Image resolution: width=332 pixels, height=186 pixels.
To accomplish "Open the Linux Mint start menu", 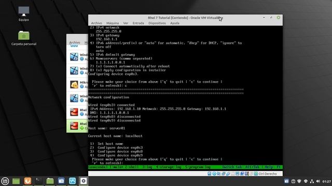I will [x=5, y=181].
